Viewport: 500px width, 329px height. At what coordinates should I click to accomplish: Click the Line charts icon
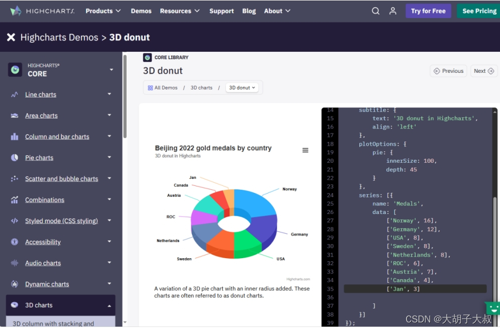15,94
